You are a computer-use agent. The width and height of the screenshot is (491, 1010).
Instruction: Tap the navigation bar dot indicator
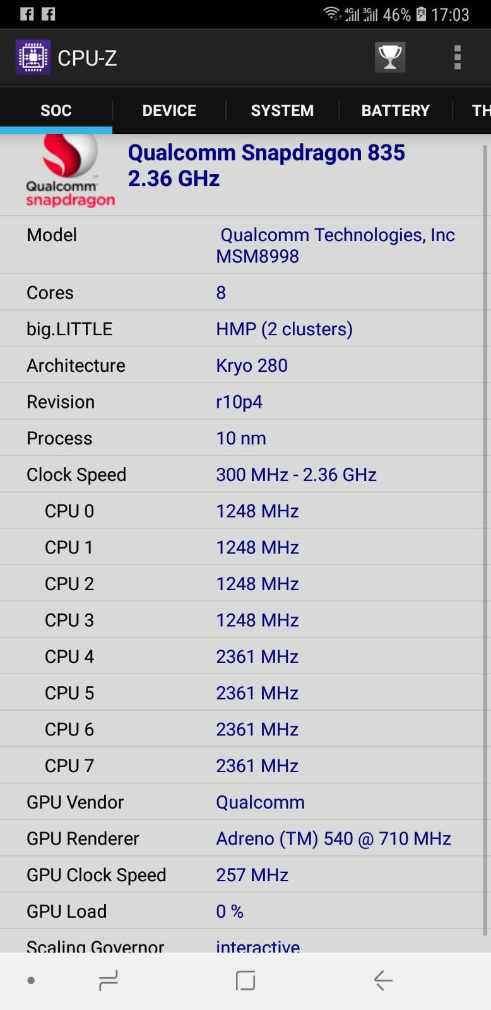(31, 980)
